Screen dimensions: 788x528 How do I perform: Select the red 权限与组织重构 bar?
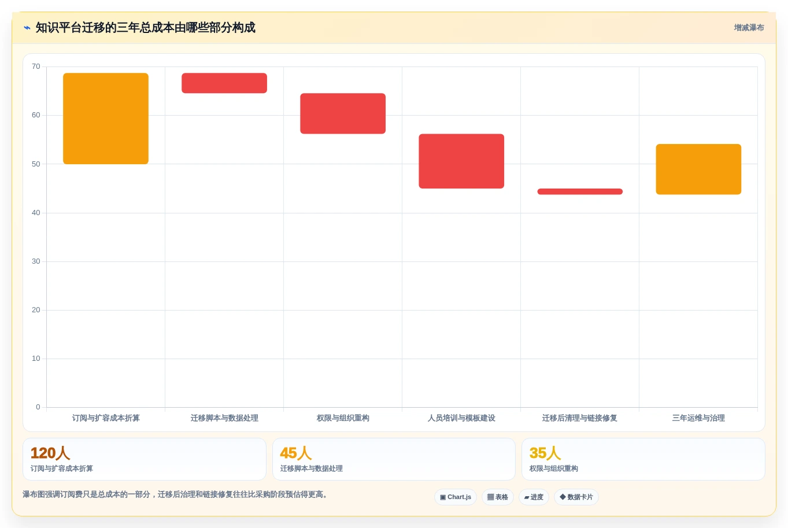tap(343, 113)
